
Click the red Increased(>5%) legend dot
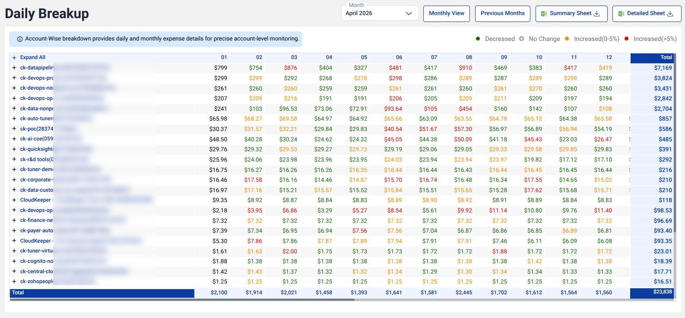(627, 38)
